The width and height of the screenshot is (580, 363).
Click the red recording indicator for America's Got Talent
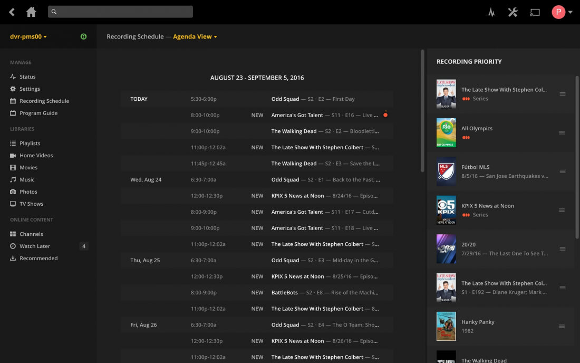pyautogui.click(x=385, y=114)
